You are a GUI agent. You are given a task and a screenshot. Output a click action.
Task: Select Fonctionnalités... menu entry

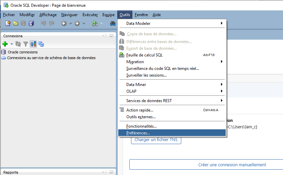point(172,126)
